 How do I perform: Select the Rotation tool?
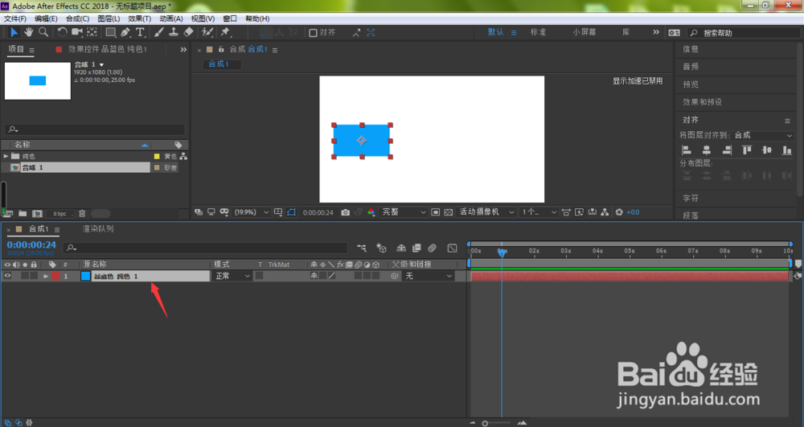tap(62, 32)
